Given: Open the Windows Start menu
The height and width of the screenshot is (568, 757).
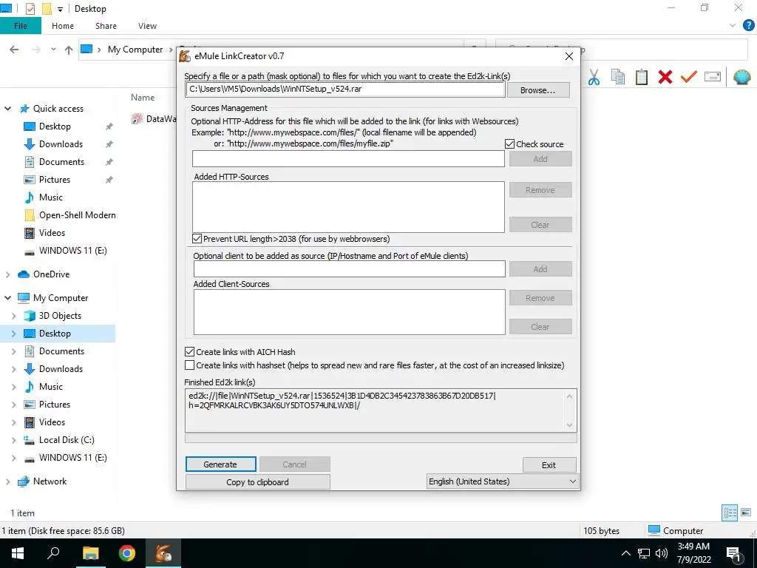Looking at the screenshot, I should [x=18, y=553].
